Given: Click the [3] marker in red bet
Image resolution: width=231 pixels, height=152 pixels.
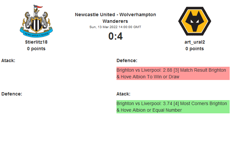Looking at the screenshot, I should click(178, 70).
